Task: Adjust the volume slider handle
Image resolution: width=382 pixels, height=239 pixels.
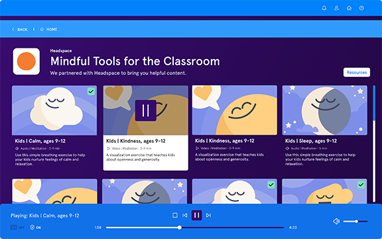Action: 356,222
